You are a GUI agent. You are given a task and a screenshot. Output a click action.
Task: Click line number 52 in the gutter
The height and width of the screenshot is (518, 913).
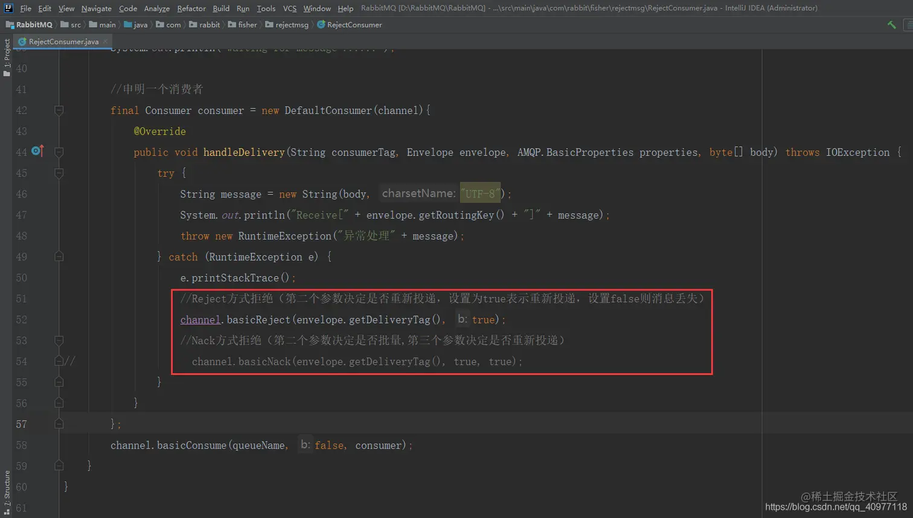tap(21, 319)
